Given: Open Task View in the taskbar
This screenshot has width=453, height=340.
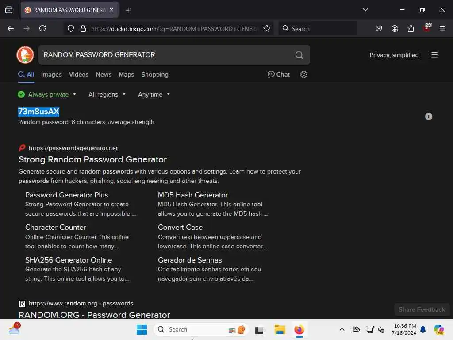Looking at the screenshot, I should point(259,330).
